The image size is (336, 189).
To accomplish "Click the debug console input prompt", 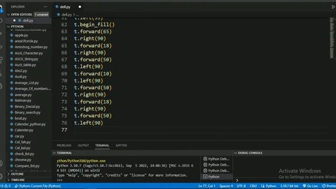I will point(237,181).
